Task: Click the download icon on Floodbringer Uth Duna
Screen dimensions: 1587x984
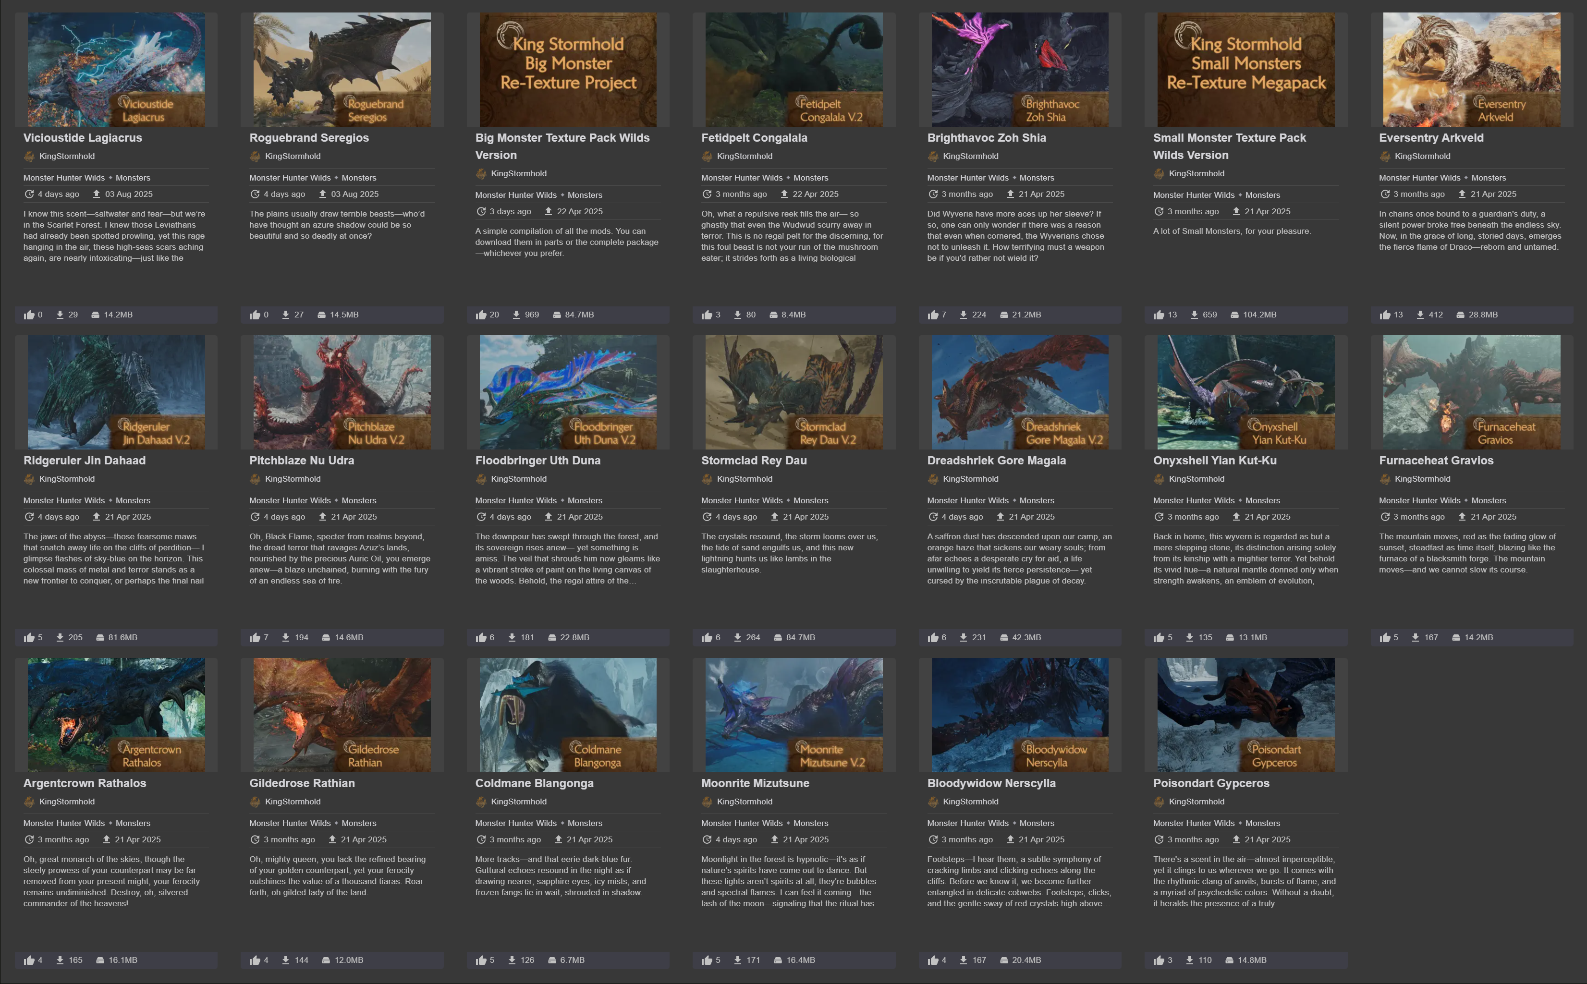Action: pos(512,638)
